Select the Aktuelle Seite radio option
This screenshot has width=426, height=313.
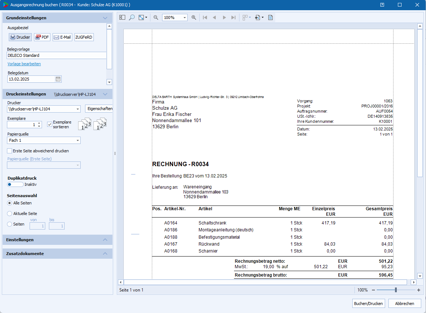click(10, 214)
